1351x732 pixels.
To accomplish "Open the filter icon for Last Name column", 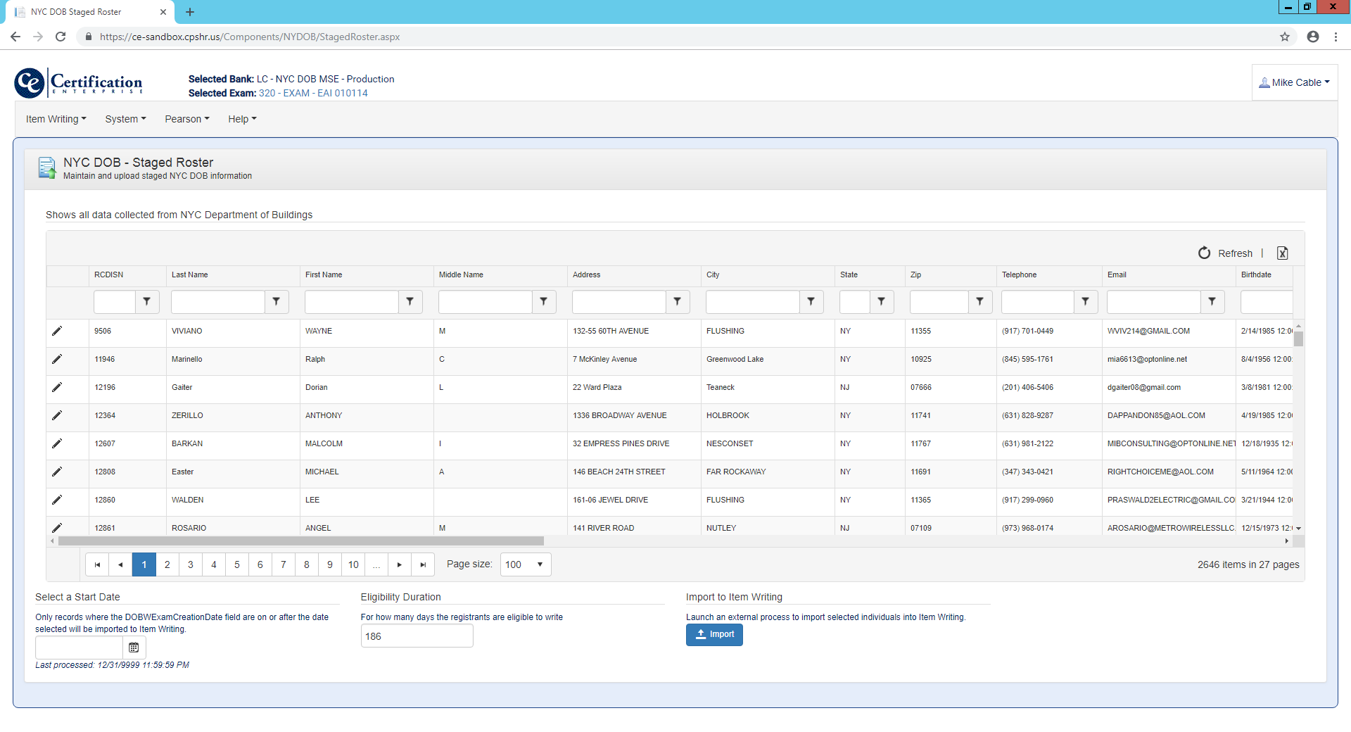I will point(276,301).
